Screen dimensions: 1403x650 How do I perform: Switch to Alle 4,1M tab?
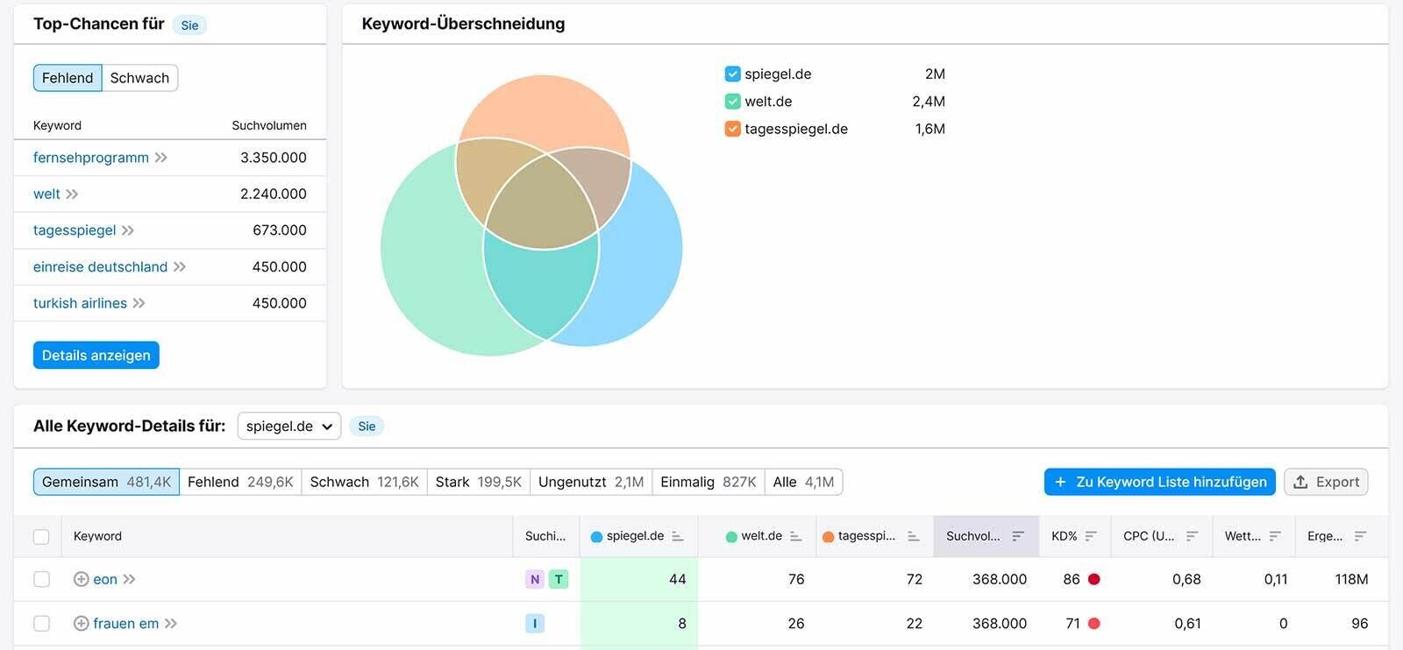[x=803, y=482]
